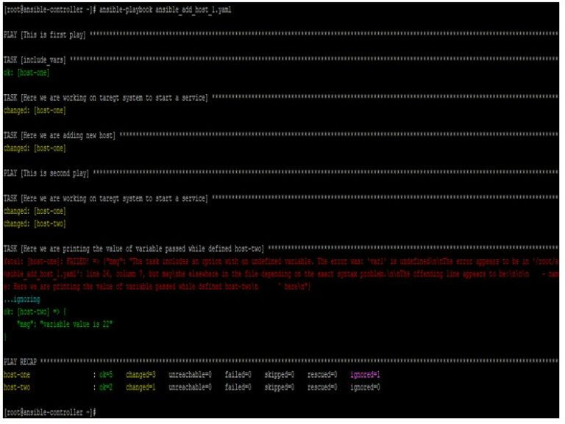Screen dimensions: 565x424
Task: Click the ansible-playbook ansible_add_host_1.yaml command text
Action: coord(165,10)
